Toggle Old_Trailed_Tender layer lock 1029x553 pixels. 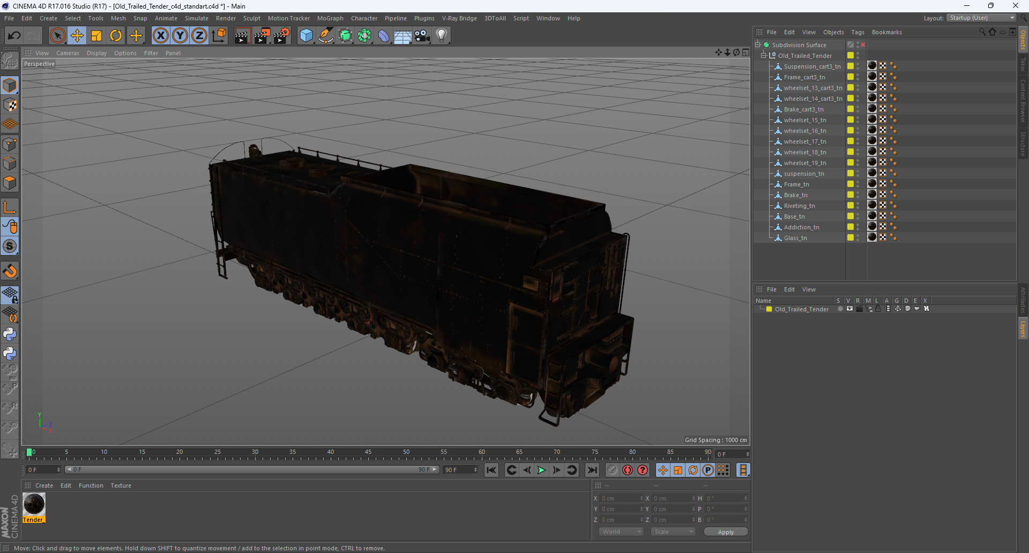[x=878, y=309]
